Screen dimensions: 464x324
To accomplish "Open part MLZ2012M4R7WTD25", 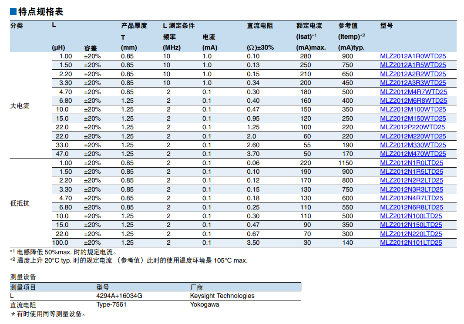I will [414, 92].
